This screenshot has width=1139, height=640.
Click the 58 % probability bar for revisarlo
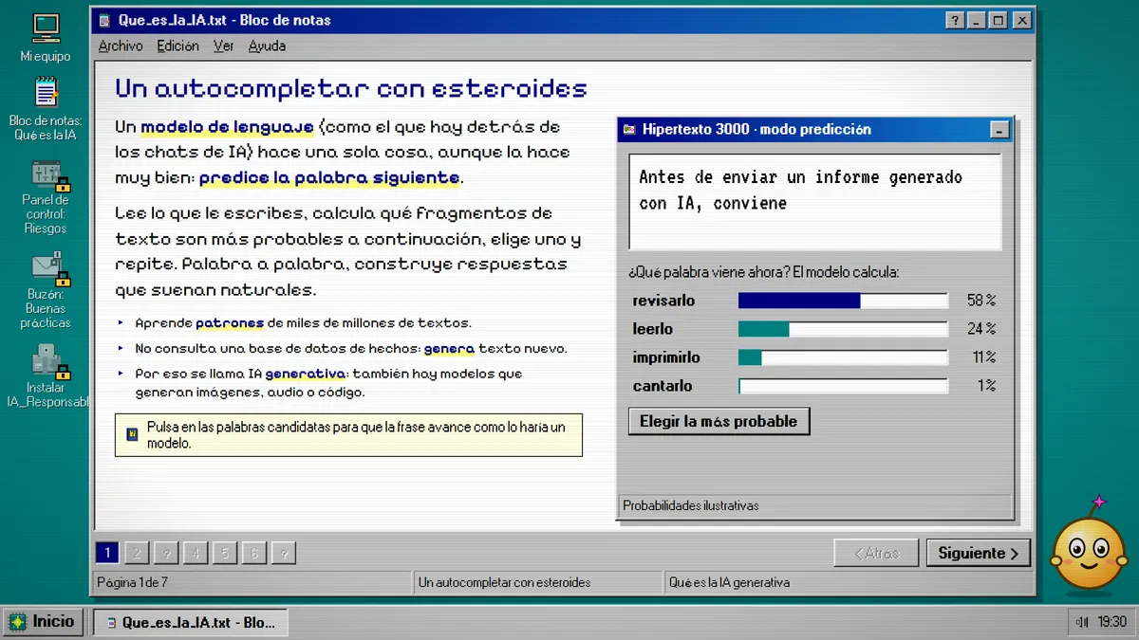coord(843,301)
